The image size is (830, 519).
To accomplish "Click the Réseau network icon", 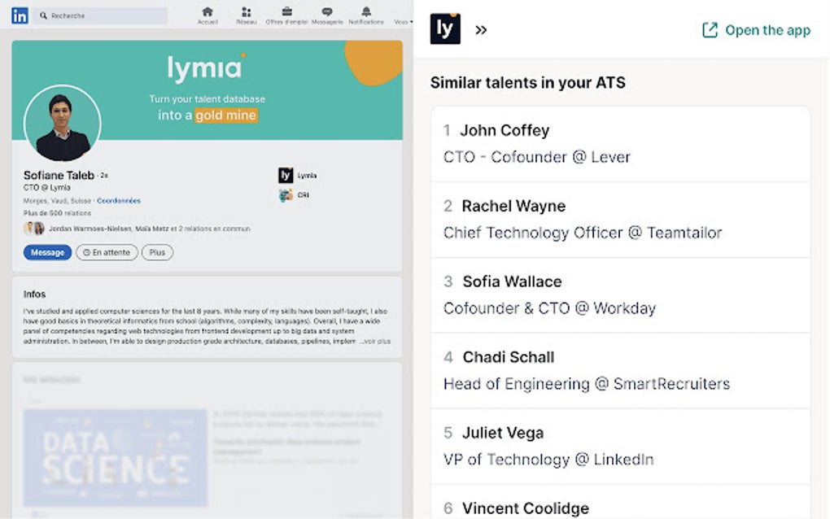I will (247, 11).
